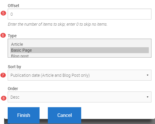The height and width of the screenshot is (124, 155).
Task: Click the Order label
Action: pyautogui.click(x=13, y=89)
